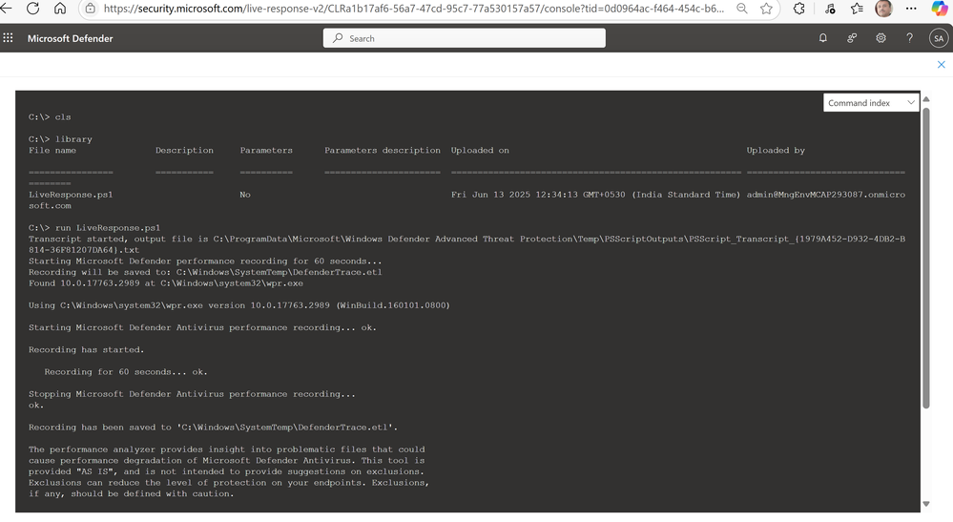Open SA account avatar menu
This screenshot has height=522, width=953.
(x=939, y=37)
